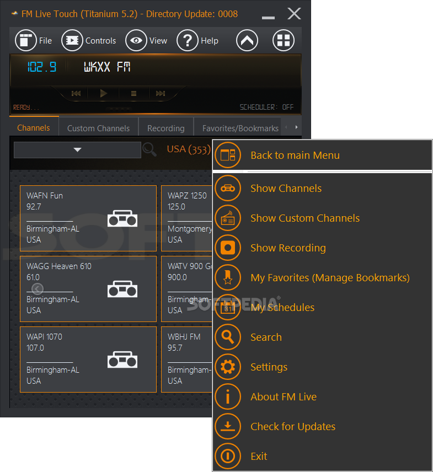Image resolution: width=433 pixels, height=472 pixels.
Task: Click the Show Recording record icon
Action: 228,248
